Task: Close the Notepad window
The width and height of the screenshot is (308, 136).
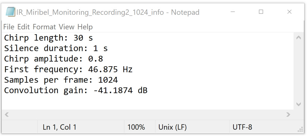Action: [289, 12]
